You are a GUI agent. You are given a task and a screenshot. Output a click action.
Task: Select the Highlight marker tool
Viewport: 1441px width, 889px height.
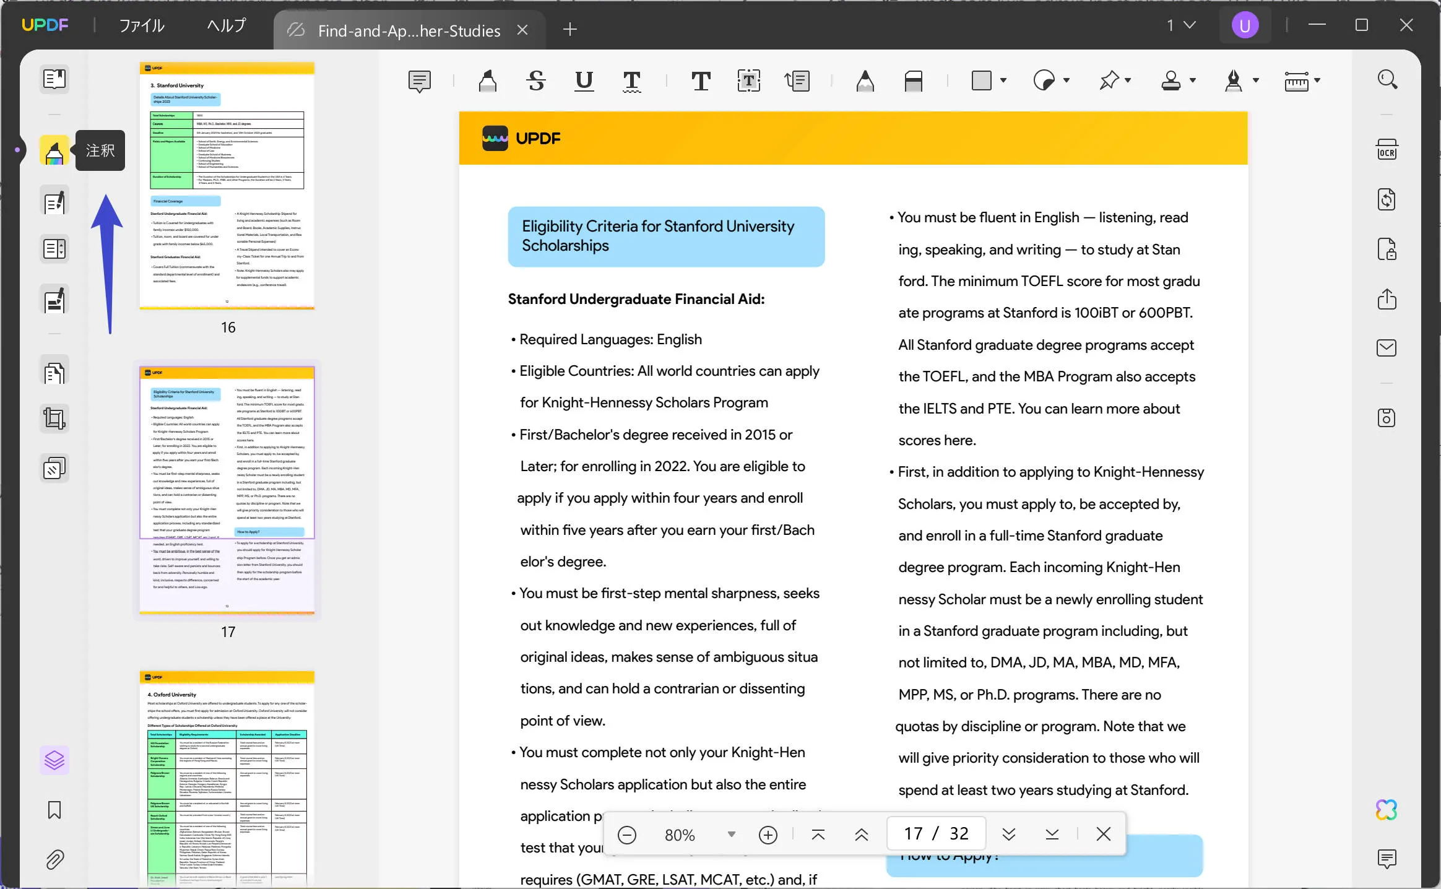488,81
